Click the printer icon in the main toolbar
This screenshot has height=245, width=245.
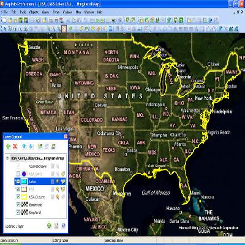coord(56,20)
